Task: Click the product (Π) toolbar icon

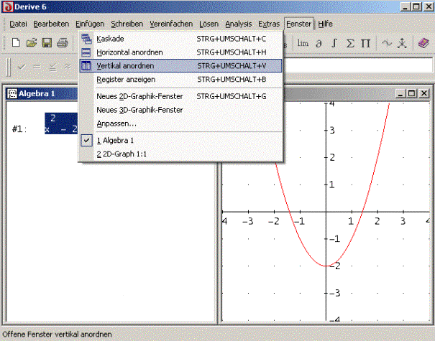Action: click(366, 43)
